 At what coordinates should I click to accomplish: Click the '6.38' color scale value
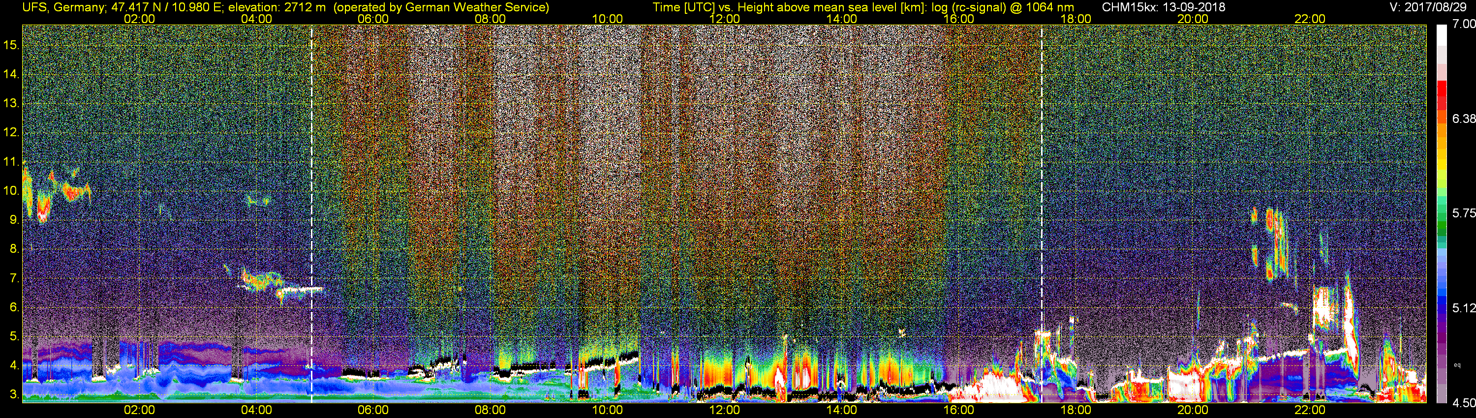click(1463, 119)
